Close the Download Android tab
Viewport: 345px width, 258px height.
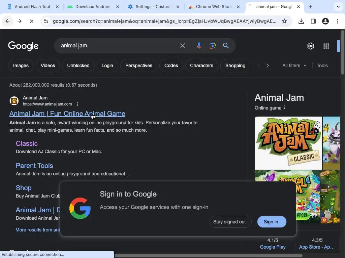[118, 7]
